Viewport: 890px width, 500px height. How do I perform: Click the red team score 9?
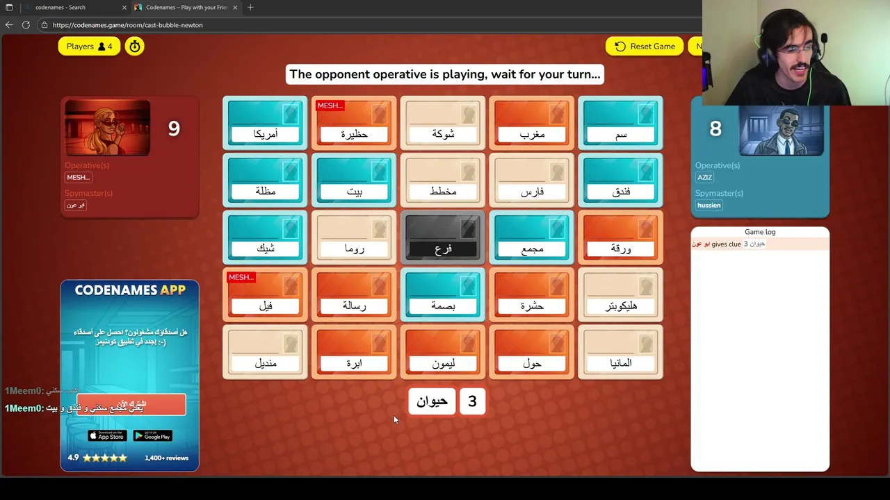tap(174, 128)
